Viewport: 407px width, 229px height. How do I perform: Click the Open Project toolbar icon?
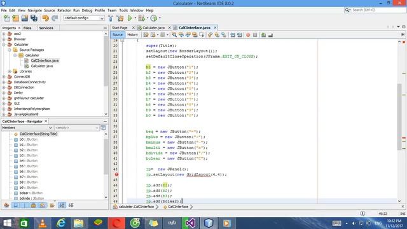[x=25, y=18]
